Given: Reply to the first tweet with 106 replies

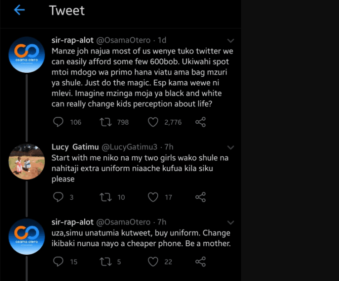Looking at the screenshot, I should pyautogui.click(x=58, y=122).
